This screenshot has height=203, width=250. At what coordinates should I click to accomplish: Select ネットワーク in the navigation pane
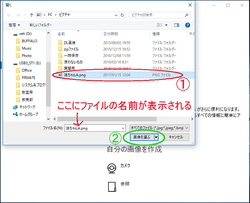pyautogui.click(x=24, y=107)
